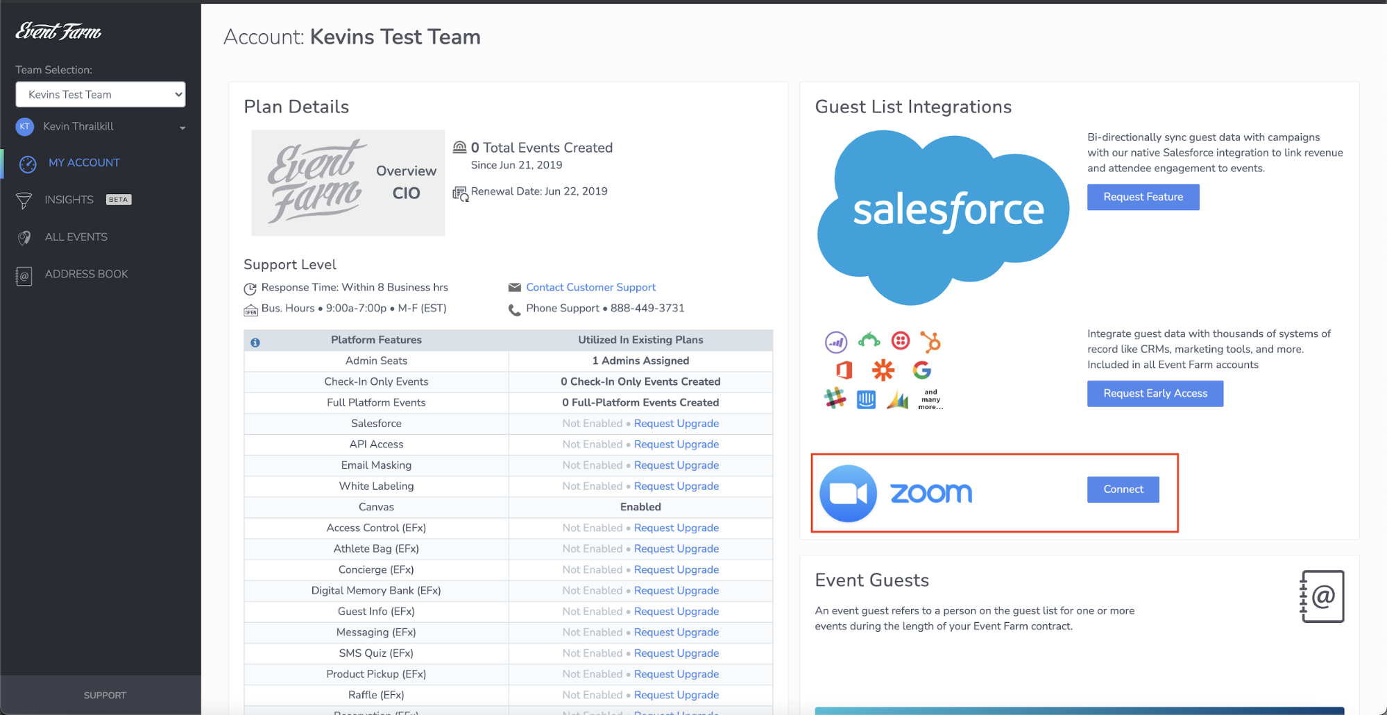
Task: Open All Events in the sidebar
Action: coord(76,236)
